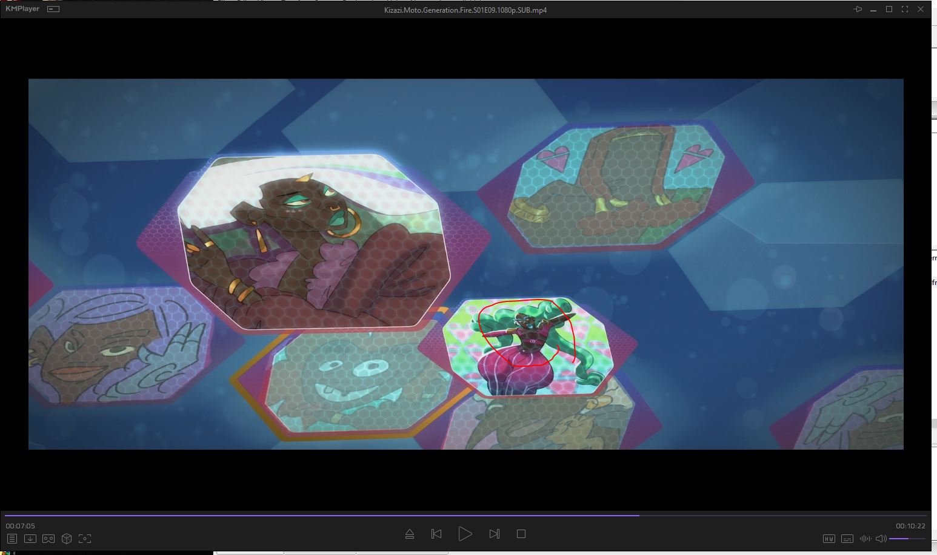The width and height of the screenshot is (937, 555).
Task: Enter fullscreen mode from title bar
Action: tap(905, 9)
